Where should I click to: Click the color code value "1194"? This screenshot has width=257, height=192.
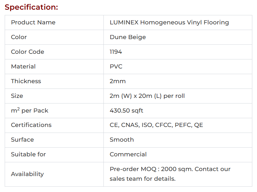pos(116,52)
